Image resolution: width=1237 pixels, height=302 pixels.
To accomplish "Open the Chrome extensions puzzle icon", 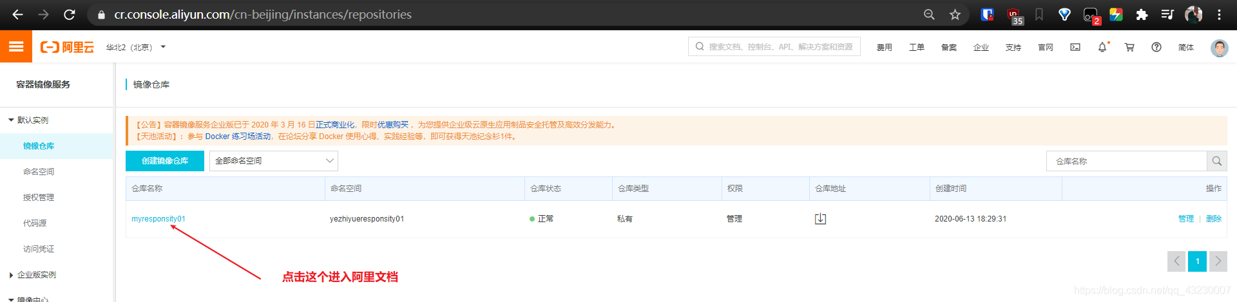I will tap(1142, 14).
